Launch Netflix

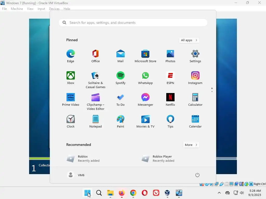(x=170, y=100)
